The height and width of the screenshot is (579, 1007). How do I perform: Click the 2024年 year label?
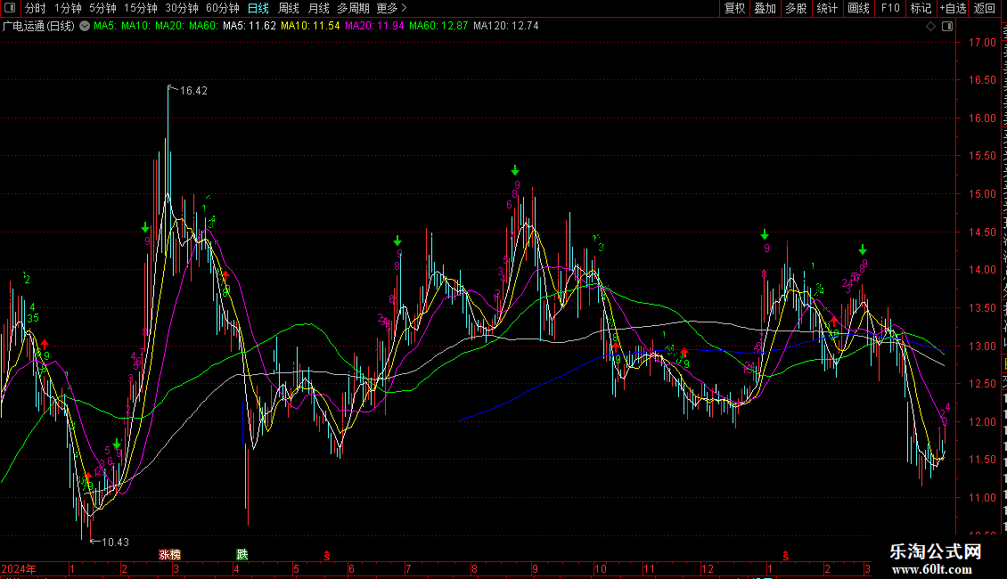click(19, 568)
